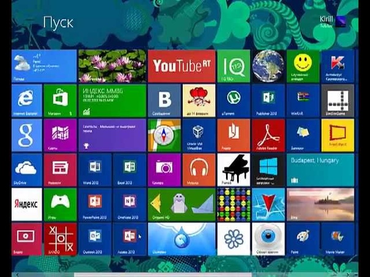
Task: Open the orange Music headphones tile
Action: pyautogui.click(x=199, y=170)
